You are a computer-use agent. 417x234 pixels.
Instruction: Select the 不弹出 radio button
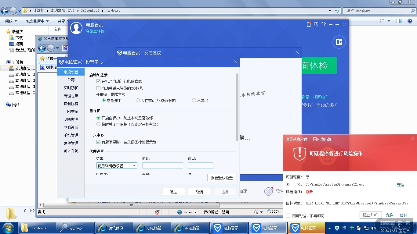[x=194, y=101]
